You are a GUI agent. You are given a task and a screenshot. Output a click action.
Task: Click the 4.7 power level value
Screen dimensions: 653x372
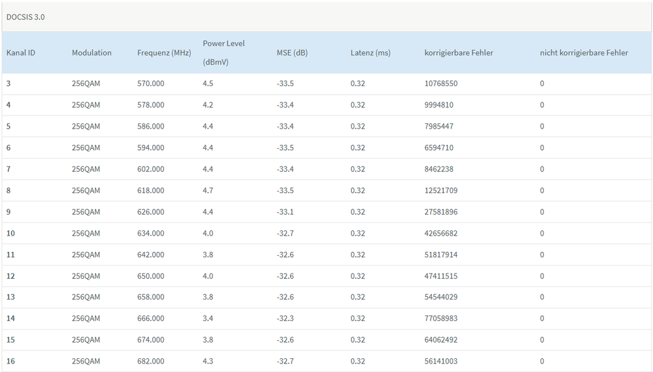point(208,191)
